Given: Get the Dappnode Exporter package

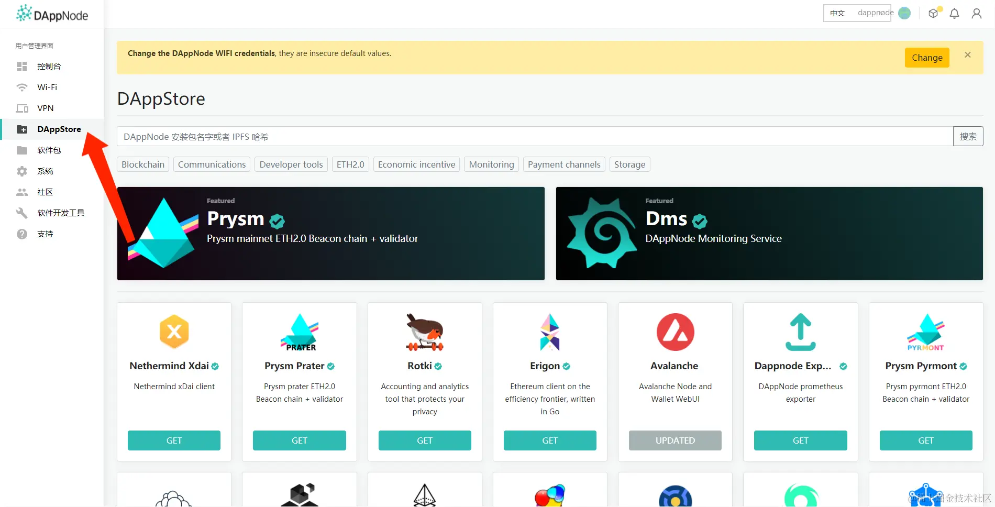Looking at the screenshot, I should coord(801,440).
